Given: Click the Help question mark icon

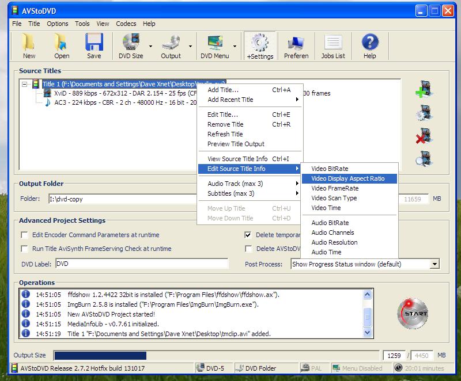Looking at the screenshot, I should coord(369,46).
